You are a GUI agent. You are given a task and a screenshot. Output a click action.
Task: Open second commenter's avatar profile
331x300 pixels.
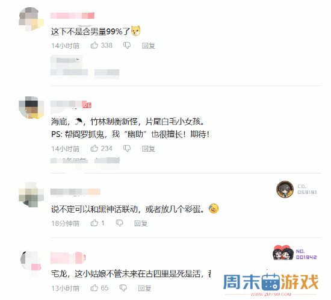pos(31,108)
